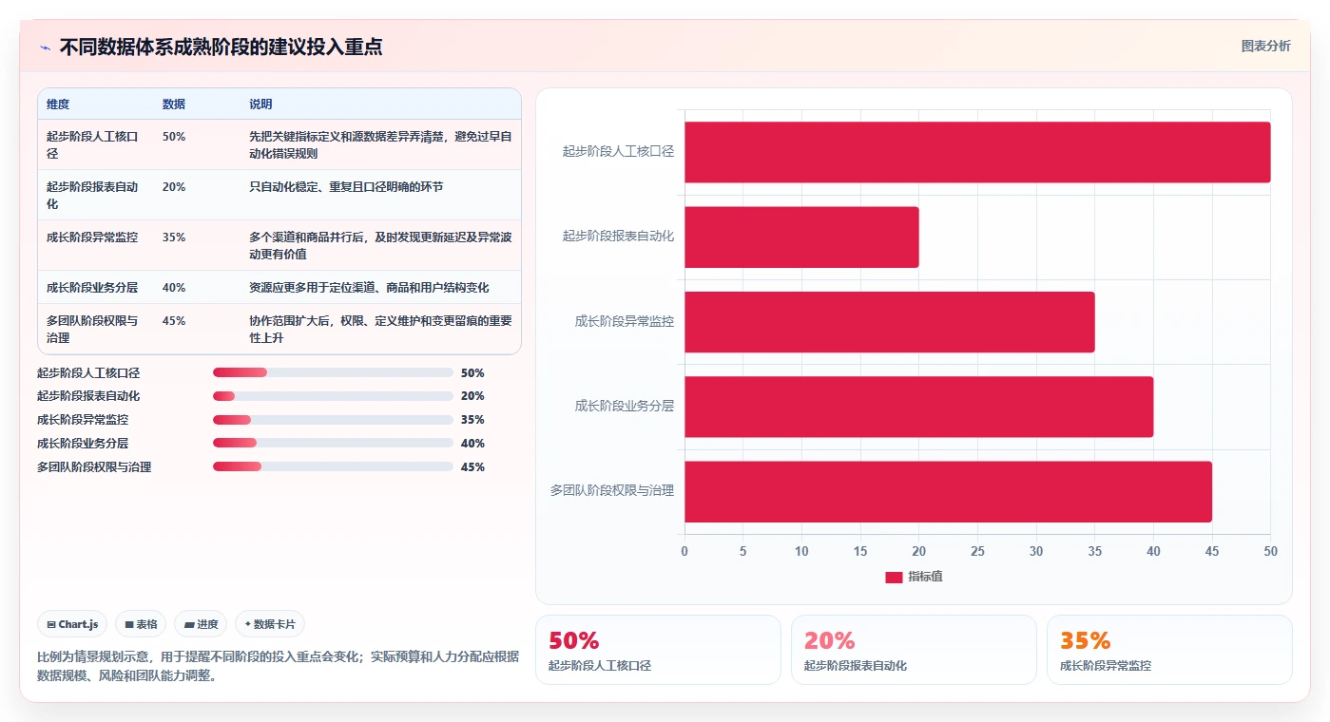The width and height of the screenshot is (1330, 722).
Task: Click the progress list label 成长阶段业务分层
Action: [83, 444]
